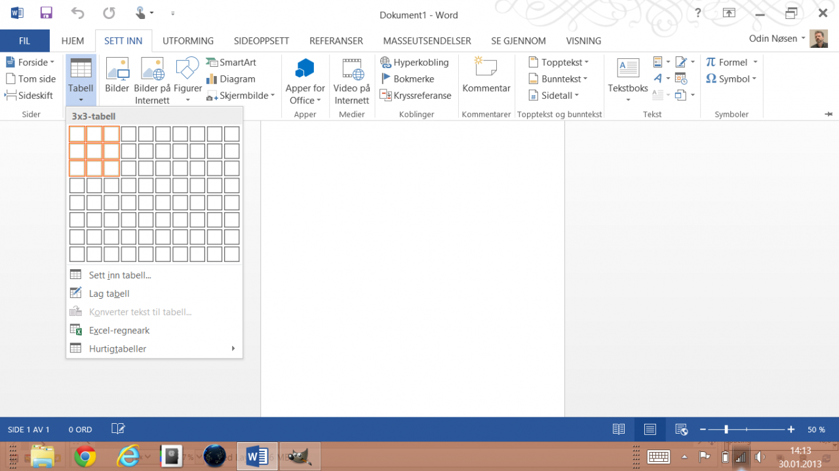Switch to HJEM tab
Viewport: 839px width, 471px height.
click(73, 41)
